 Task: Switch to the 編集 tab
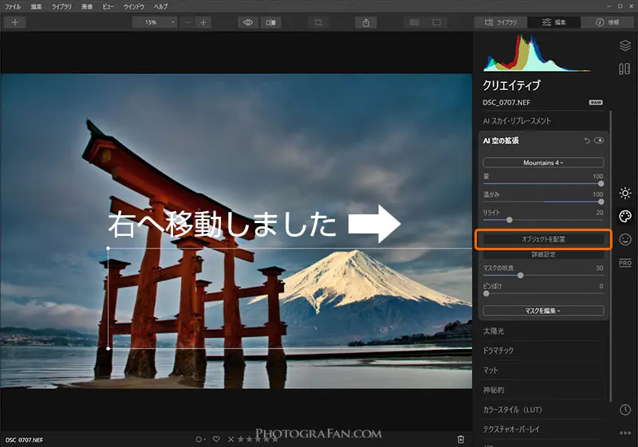point(553,22)
